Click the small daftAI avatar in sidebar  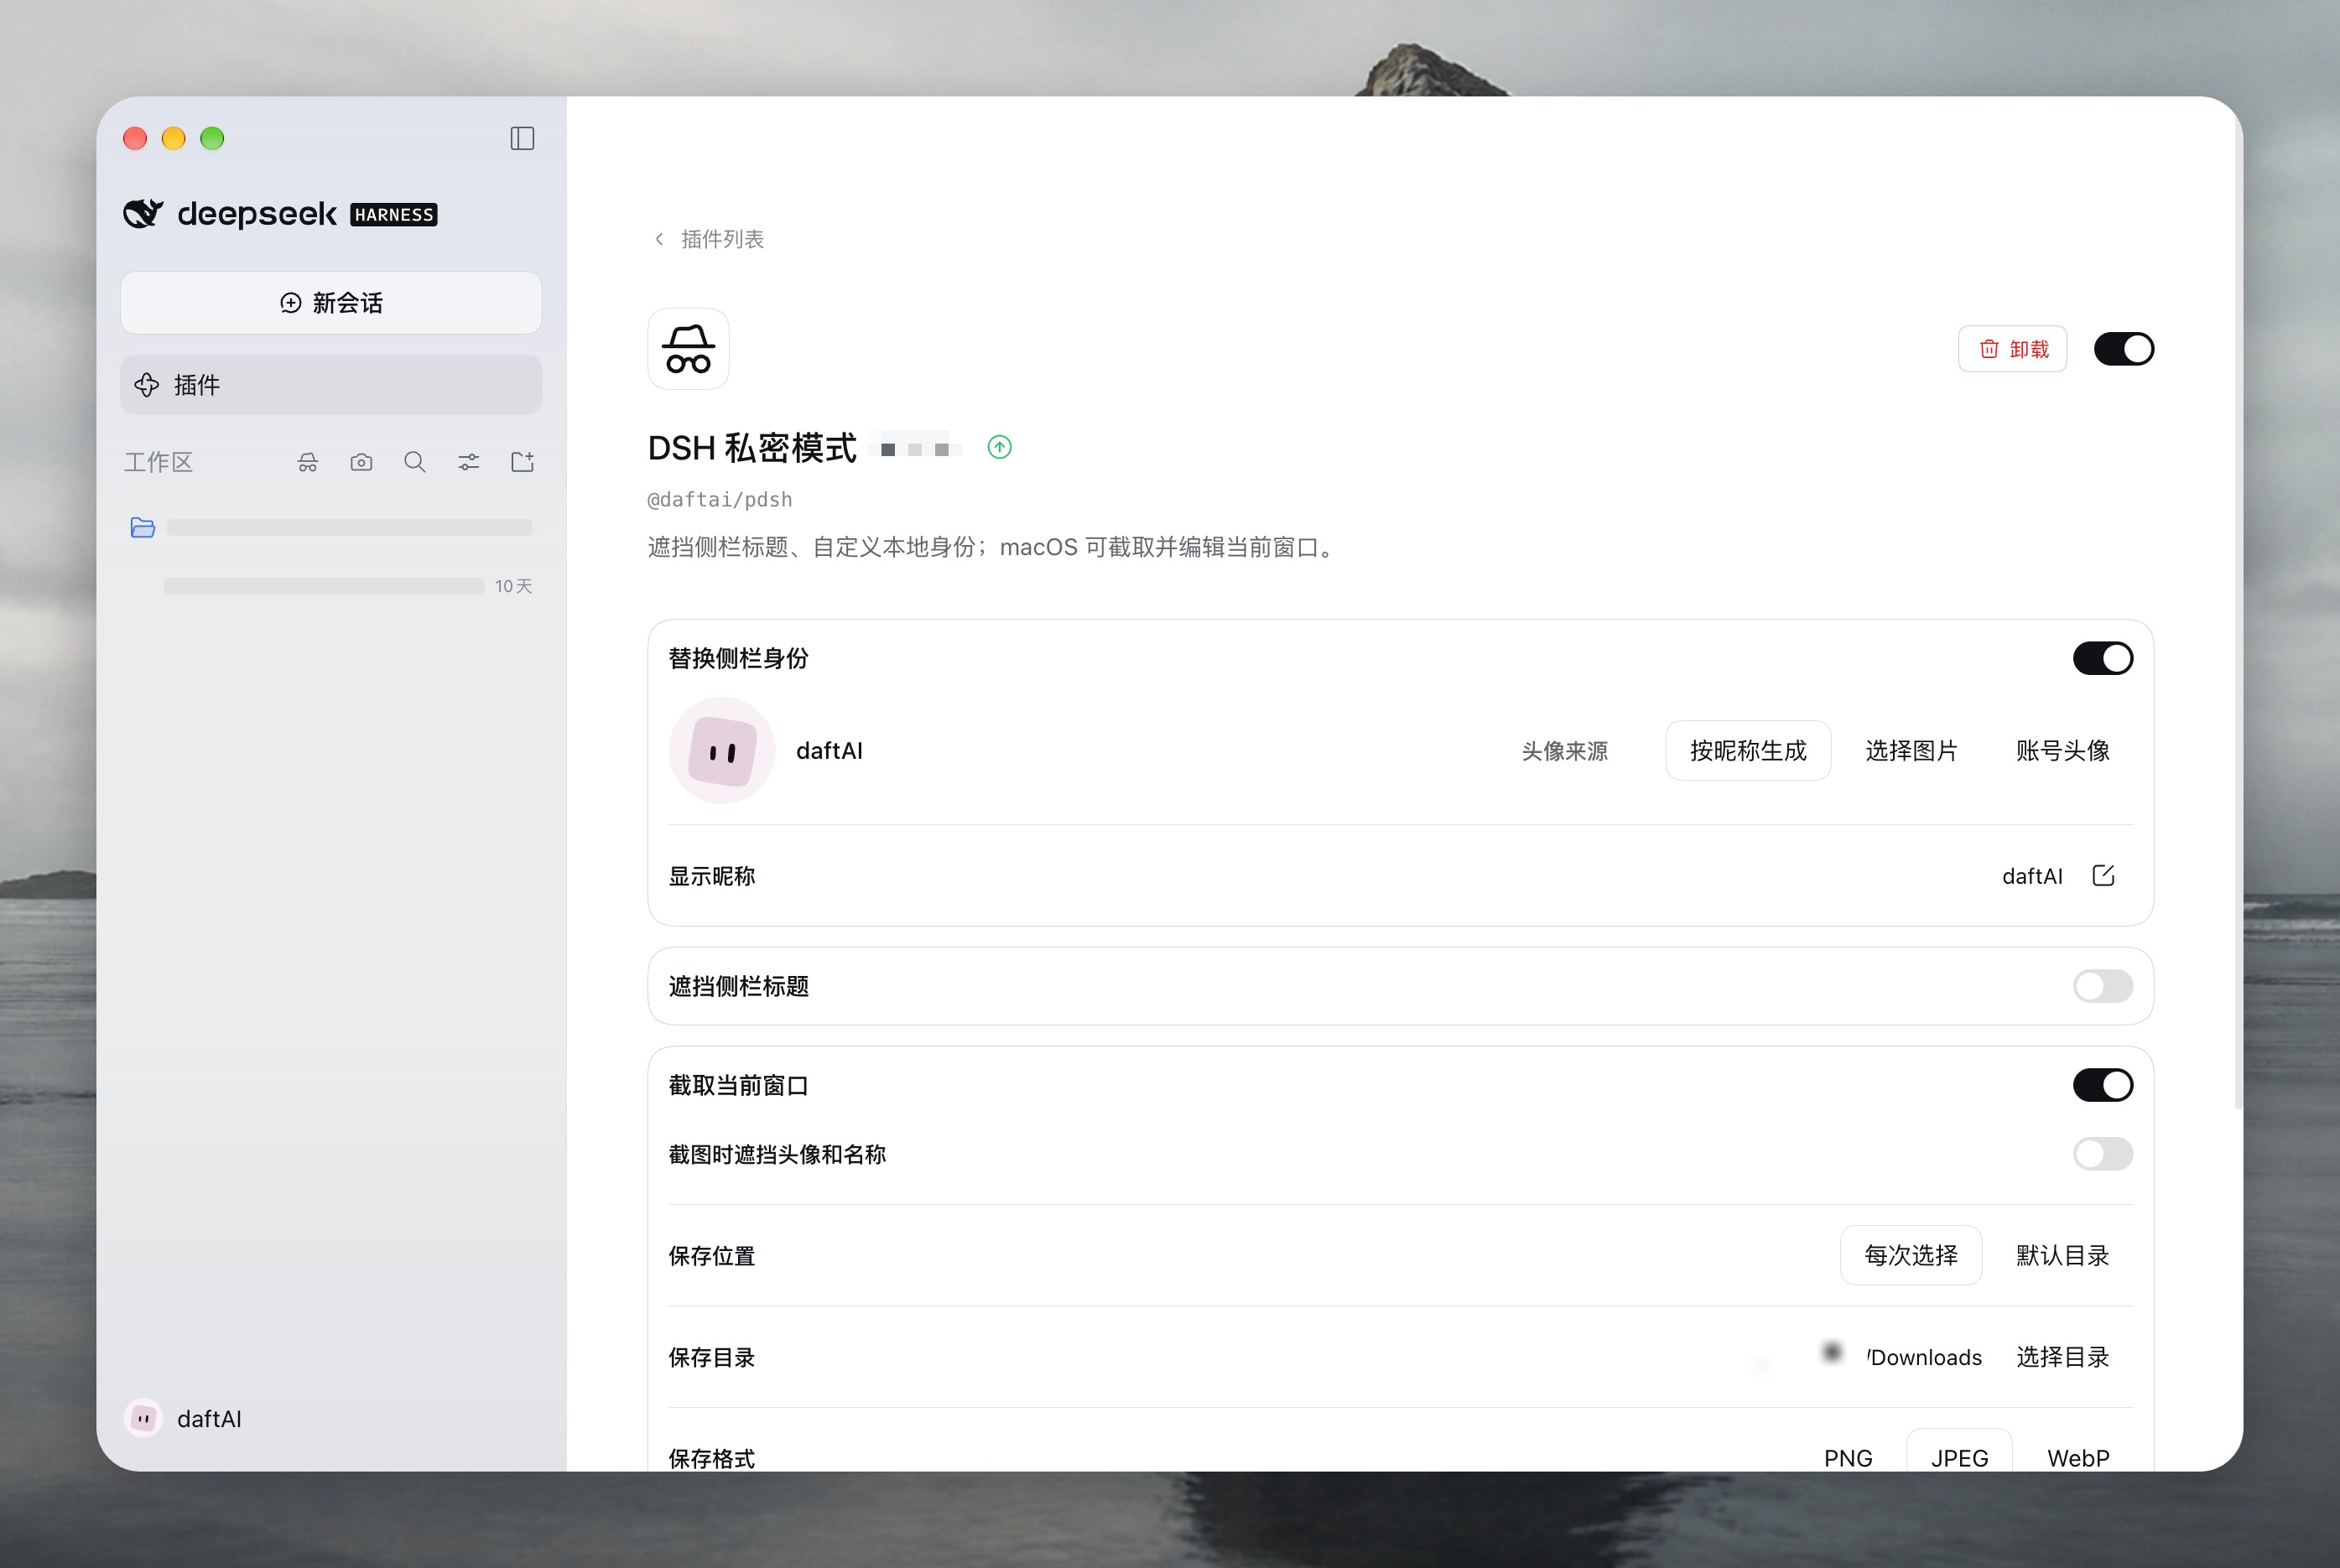point(143,1418)
